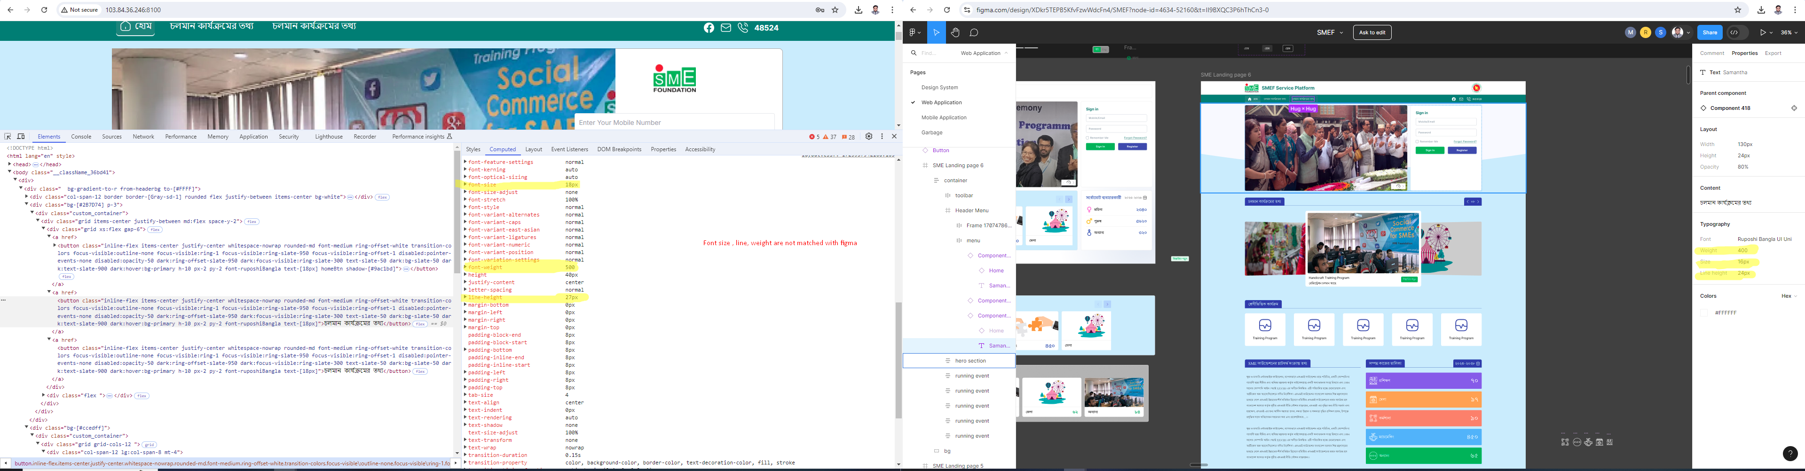Open the Hex color format dropdown
The image size is (1805, 471).
tap(1789, 296)
